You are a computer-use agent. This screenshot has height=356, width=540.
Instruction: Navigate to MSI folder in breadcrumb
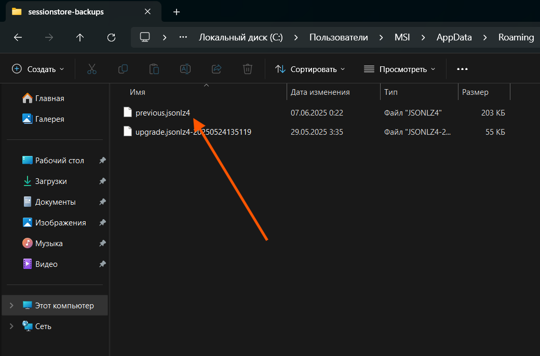(x=402, y=37)
